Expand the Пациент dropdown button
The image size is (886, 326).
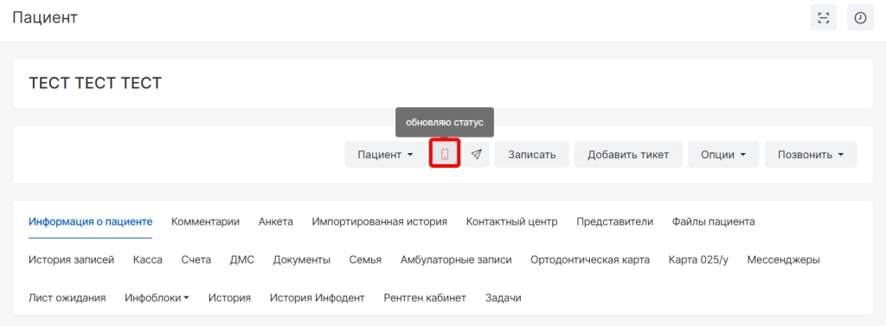pyautogui.click(x=385, y=154)
